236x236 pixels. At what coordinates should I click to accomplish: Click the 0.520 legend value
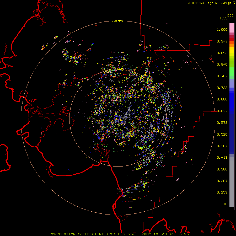pos(222,135)
